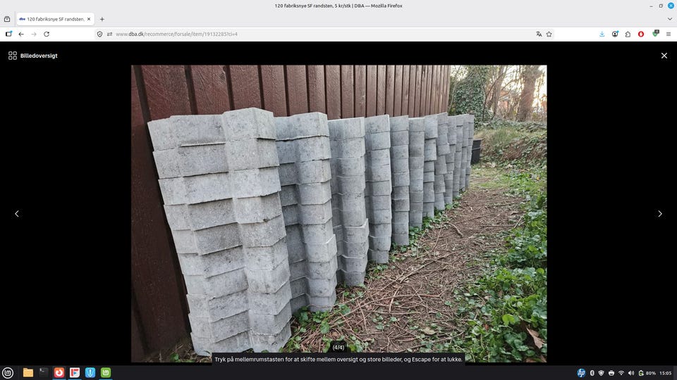Image resolution: width=677 pixels, height=380 pixels.
Task: Show battery status at 80%
Action: (x=647, y=373)
